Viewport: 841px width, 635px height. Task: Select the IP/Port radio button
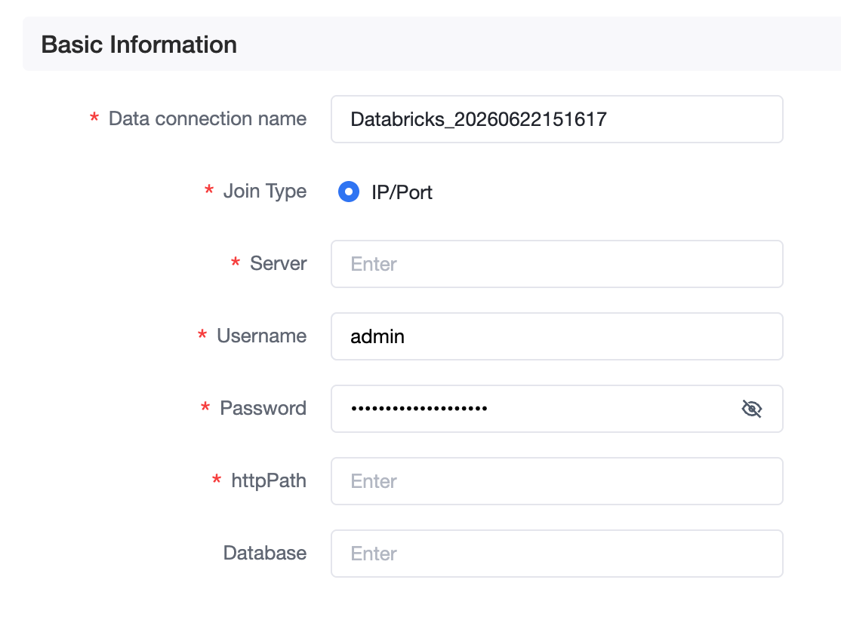(349, 192)
